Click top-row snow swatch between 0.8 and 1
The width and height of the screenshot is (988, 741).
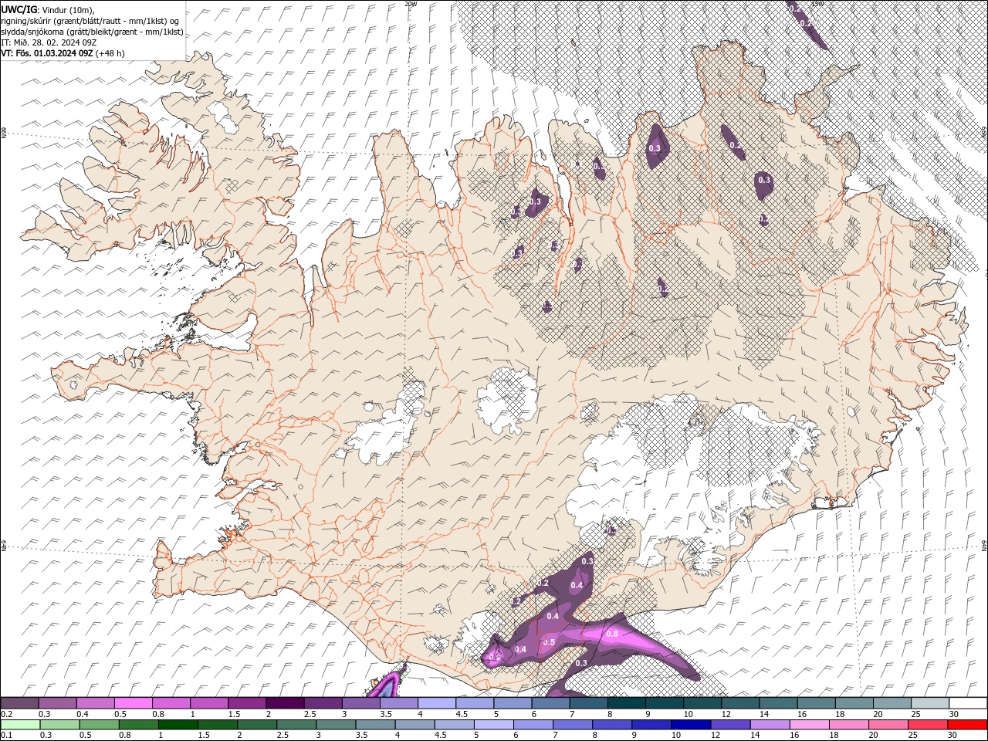click(x=171, y=703)
